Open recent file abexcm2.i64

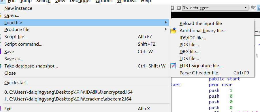coord(68,99)
